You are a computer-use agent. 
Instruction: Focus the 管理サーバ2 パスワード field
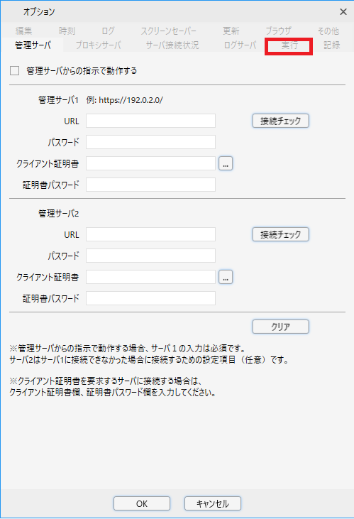point(151,256)
